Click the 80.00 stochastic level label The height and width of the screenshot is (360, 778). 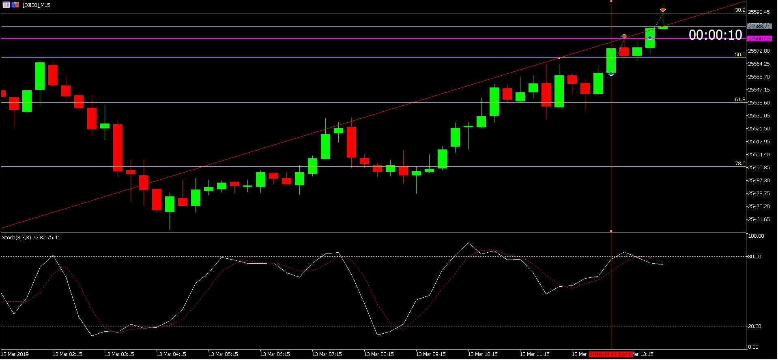(755, 257)
